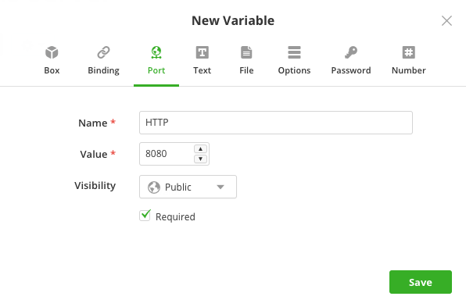Switch to the Password tab label
466x307 pixels.
tap(351, 70)
